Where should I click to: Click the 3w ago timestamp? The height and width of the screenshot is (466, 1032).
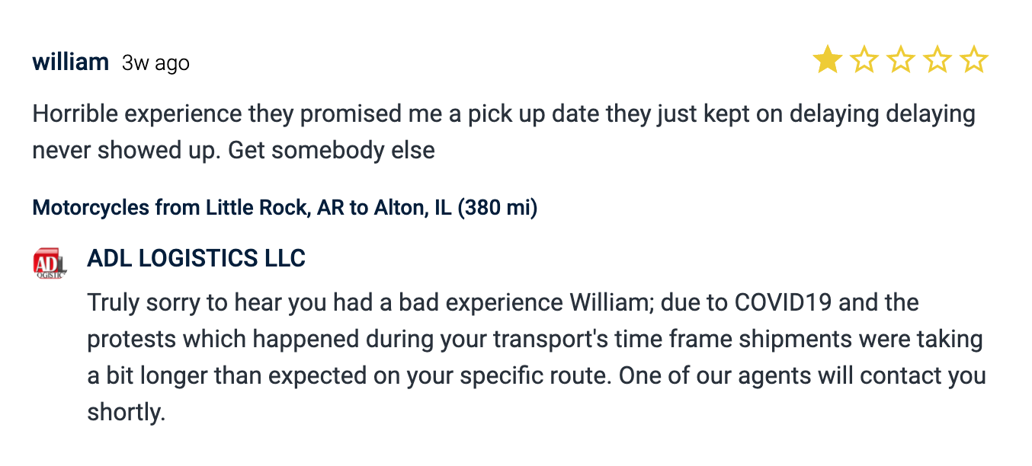(155, 63)
